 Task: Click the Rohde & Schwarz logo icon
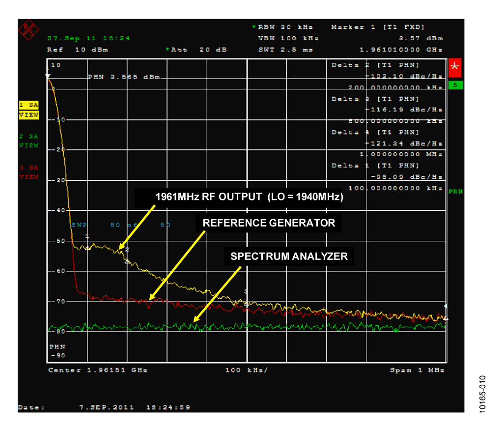point(28,29)
